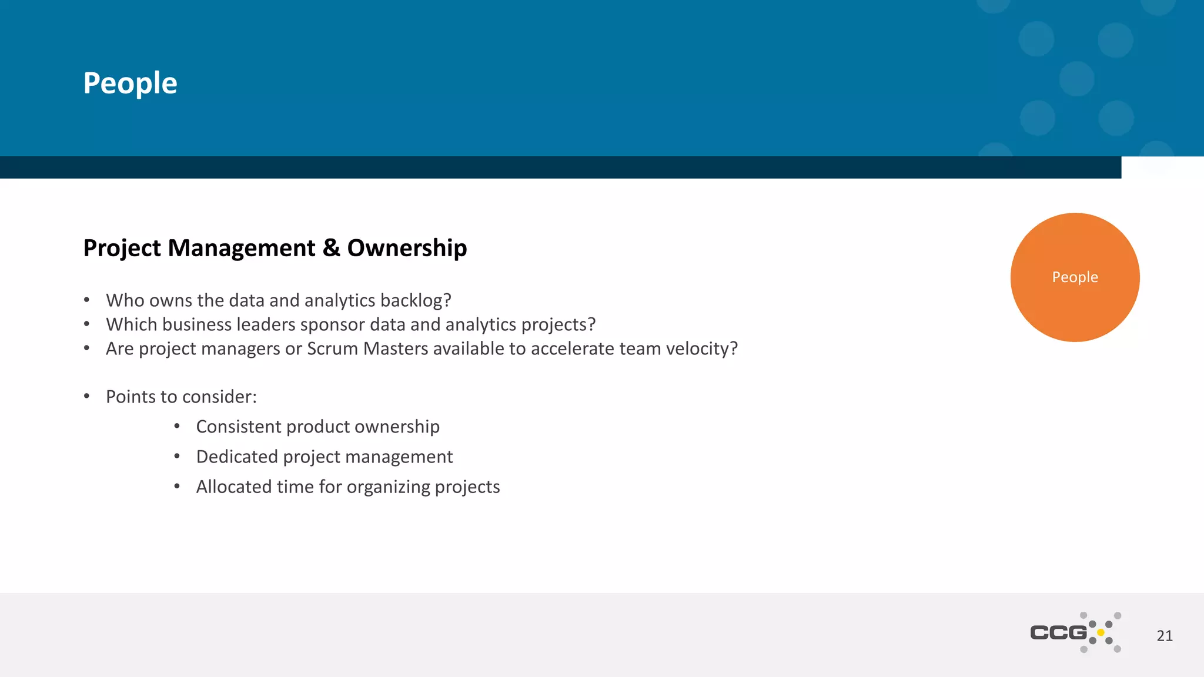The height and width of the screenshot is (677, 1204).
Task: Click "Who owns the data and analytics backlog?" line
Action: (x=278, y=300)
